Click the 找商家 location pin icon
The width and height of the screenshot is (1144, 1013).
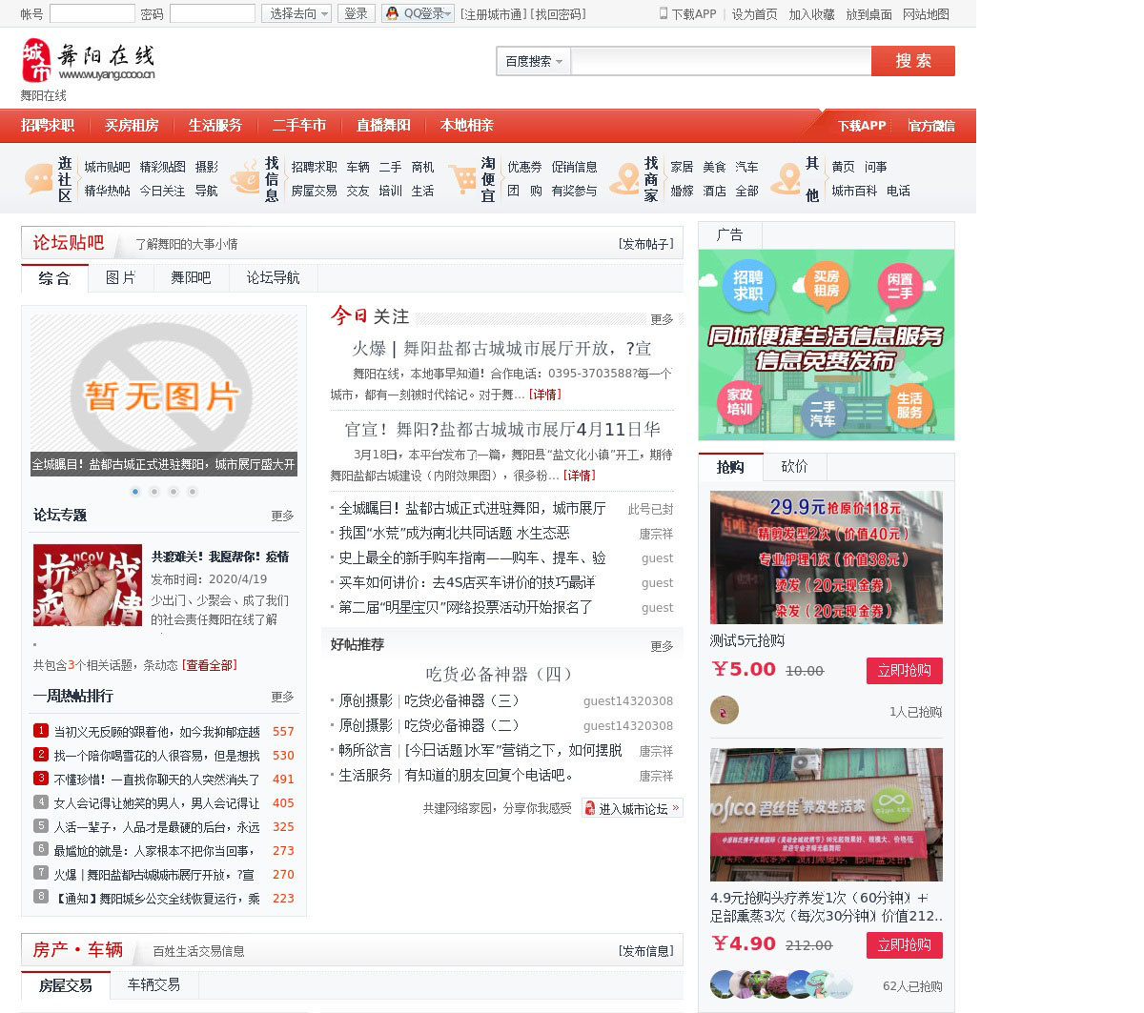(625, 178)
